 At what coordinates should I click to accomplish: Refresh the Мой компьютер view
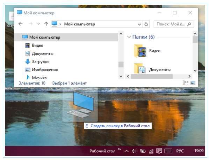146,24
